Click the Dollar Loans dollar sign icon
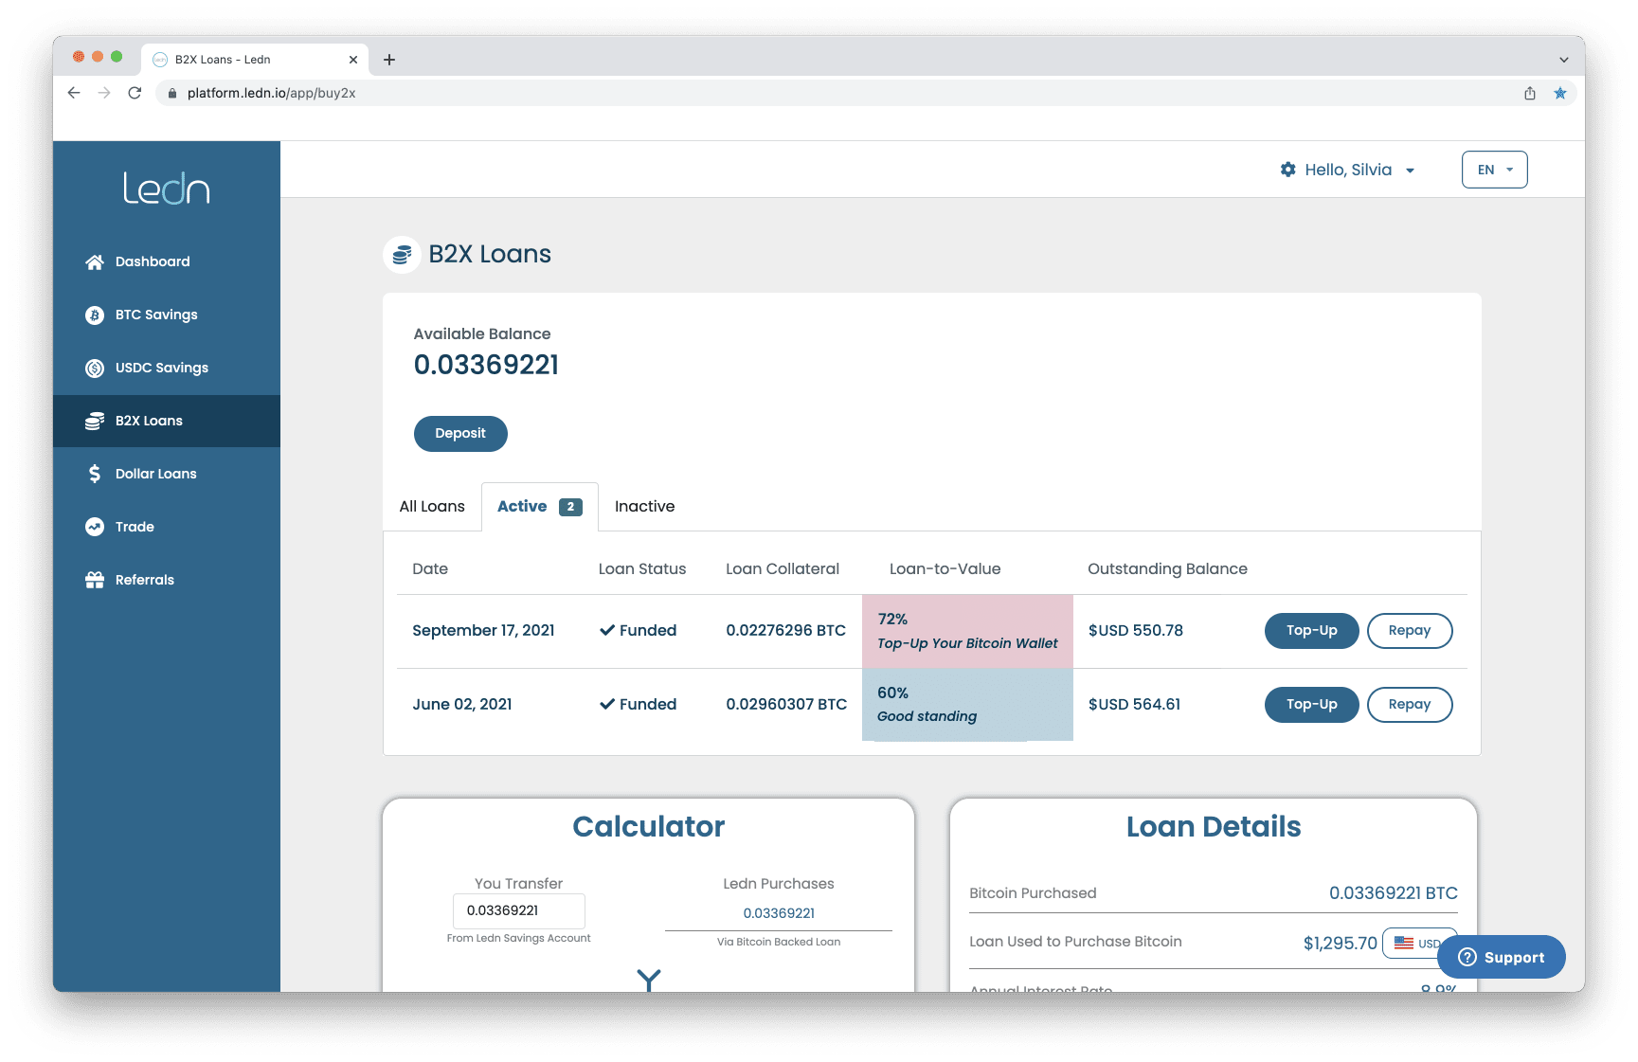The width and height of the screenshot is (1638, 1062). 95,474
